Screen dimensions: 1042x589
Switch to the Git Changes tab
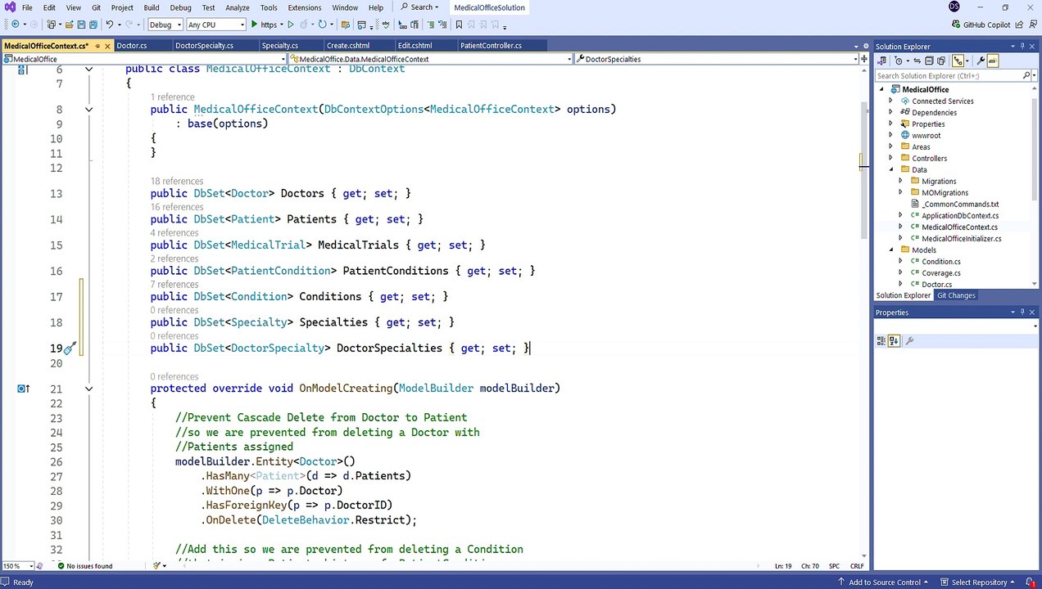(x=956, y=295)
